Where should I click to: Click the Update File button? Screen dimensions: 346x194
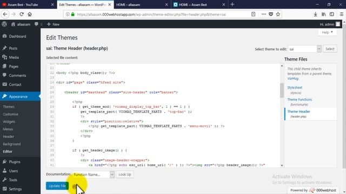click(57, 186)
